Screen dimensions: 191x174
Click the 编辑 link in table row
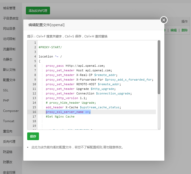coord(174,30)
